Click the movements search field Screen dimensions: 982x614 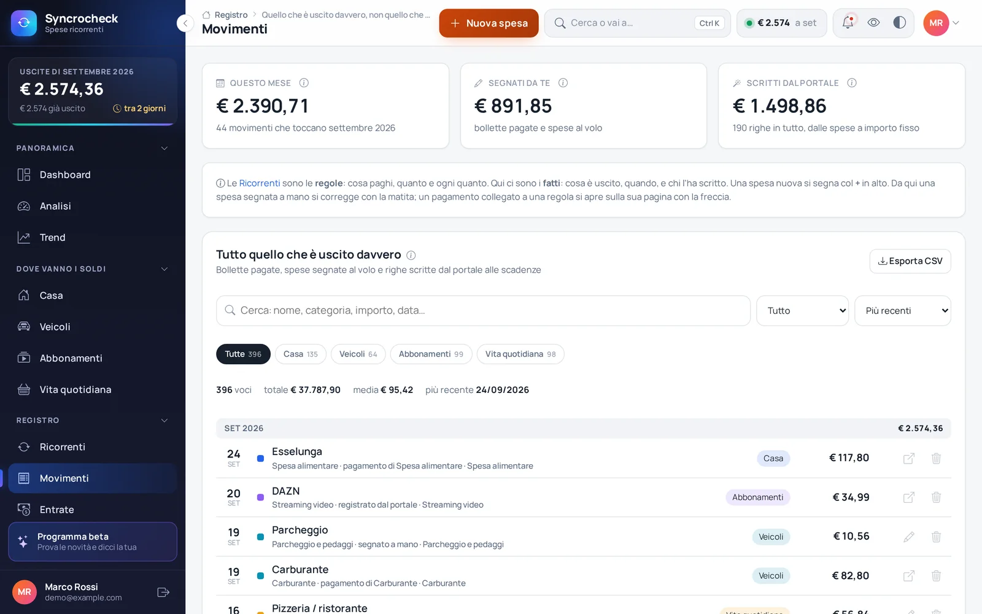[483, 311]
